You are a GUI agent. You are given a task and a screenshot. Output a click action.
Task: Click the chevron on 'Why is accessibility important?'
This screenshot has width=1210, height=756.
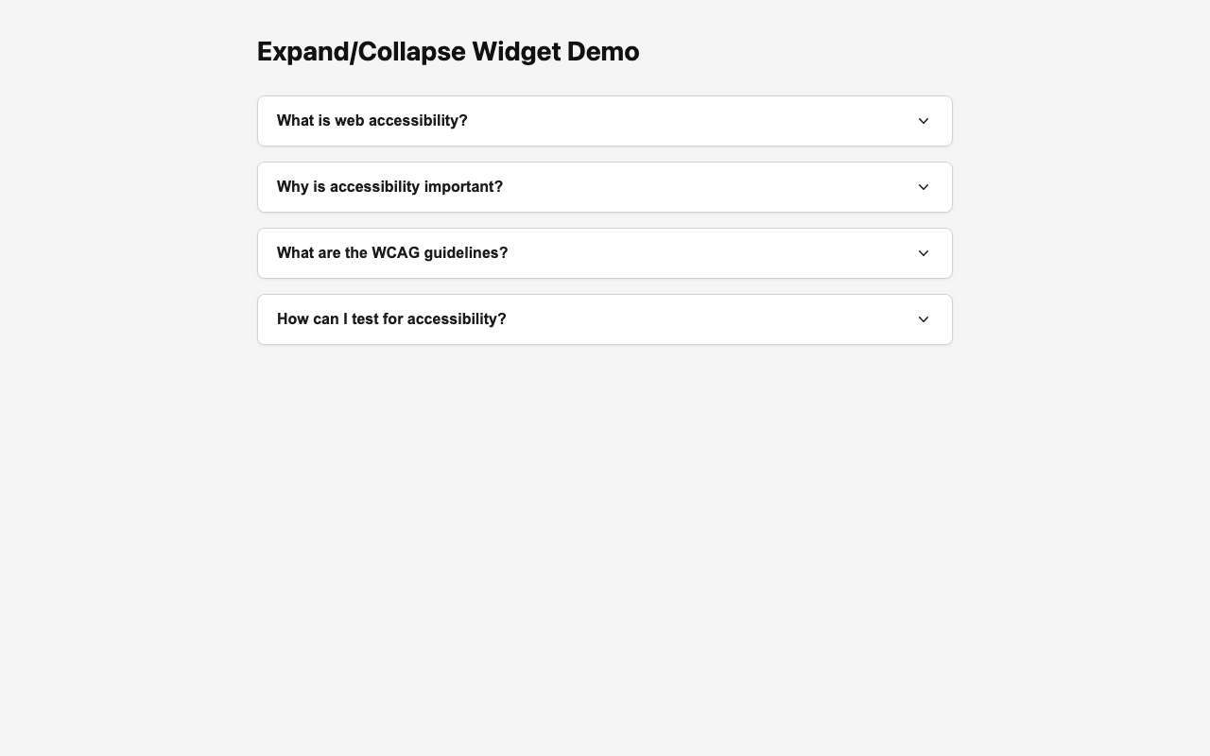click(924, 186)
